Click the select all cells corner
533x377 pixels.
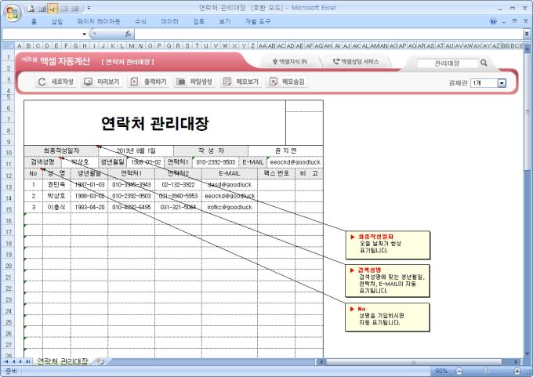(x=8, y=45)
